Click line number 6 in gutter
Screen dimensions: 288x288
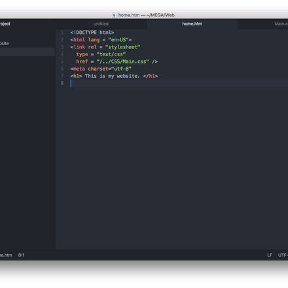62,69
